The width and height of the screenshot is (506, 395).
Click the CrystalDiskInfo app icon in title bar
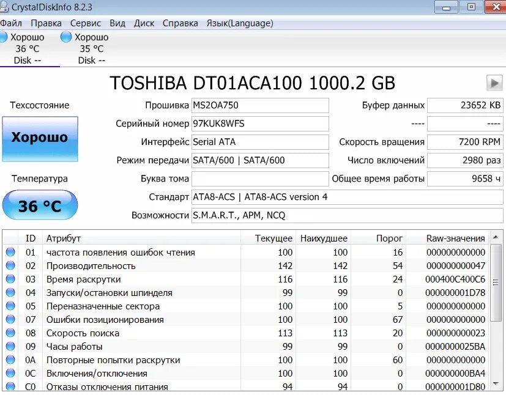click(x=4, y=7)
